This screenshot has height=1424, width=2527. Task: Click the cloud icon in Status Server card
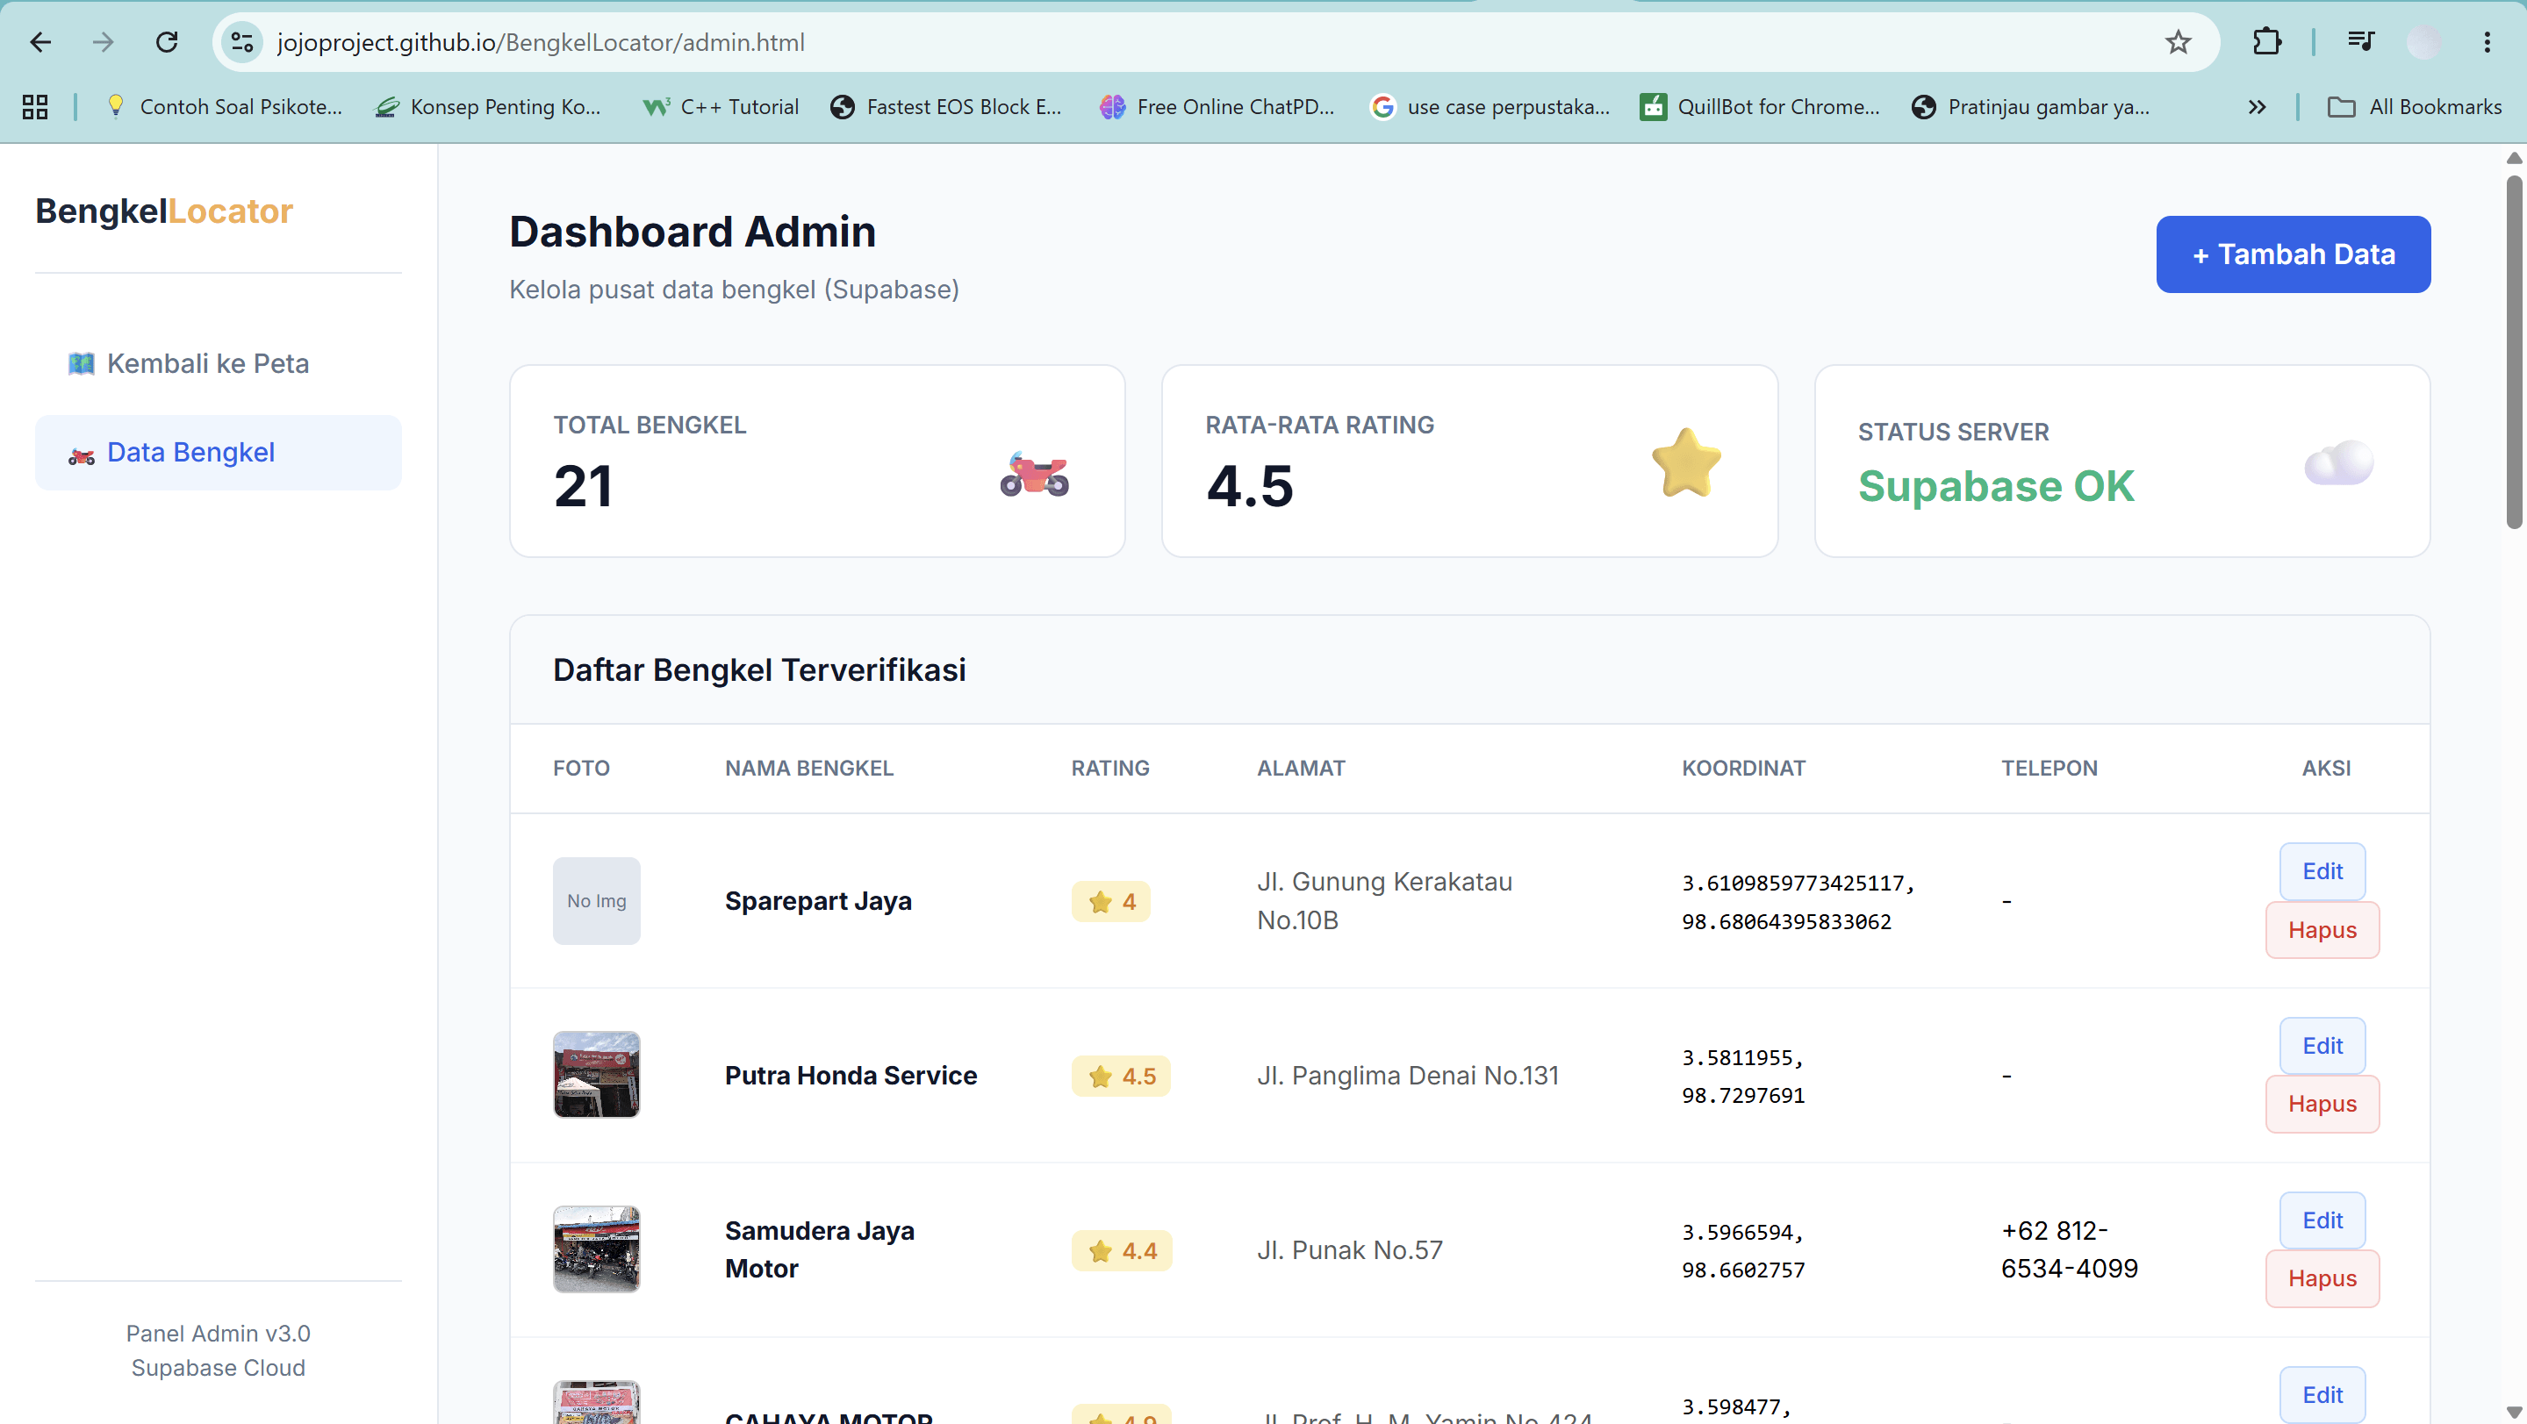2338,462
